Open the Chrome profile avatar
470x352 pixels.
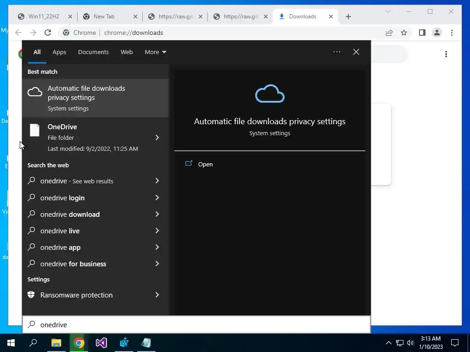point(437,33)
